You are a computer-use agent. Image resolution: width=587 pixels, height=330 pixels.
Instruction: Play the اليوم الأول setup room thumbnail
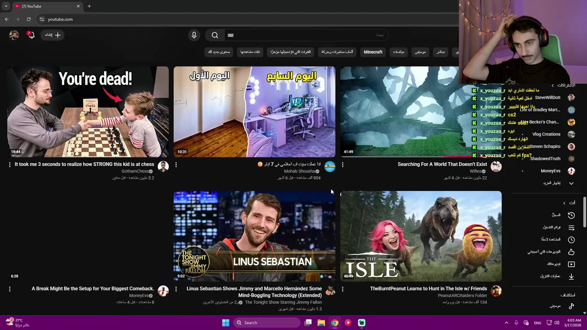[x=255, y=112]
